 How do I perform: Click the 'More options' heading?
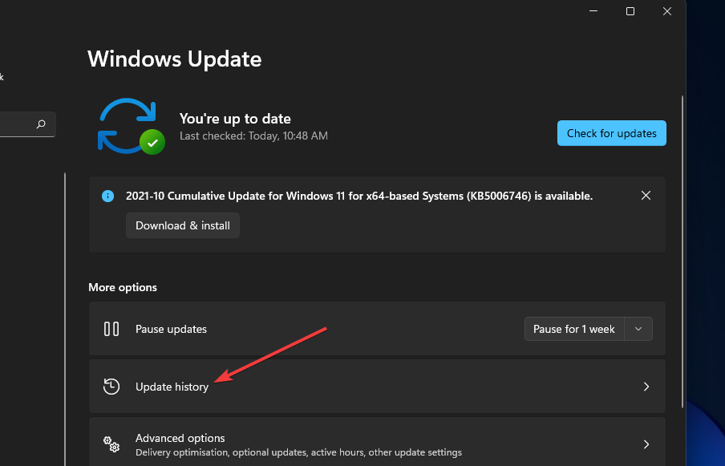123,288
